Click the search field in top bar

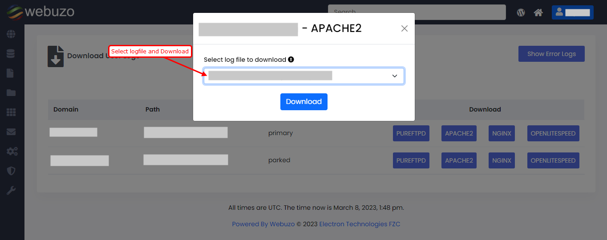coord(417,12)
